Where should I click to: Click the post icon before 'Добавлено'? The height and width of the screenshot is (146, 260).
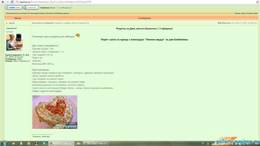pos(218,23)
